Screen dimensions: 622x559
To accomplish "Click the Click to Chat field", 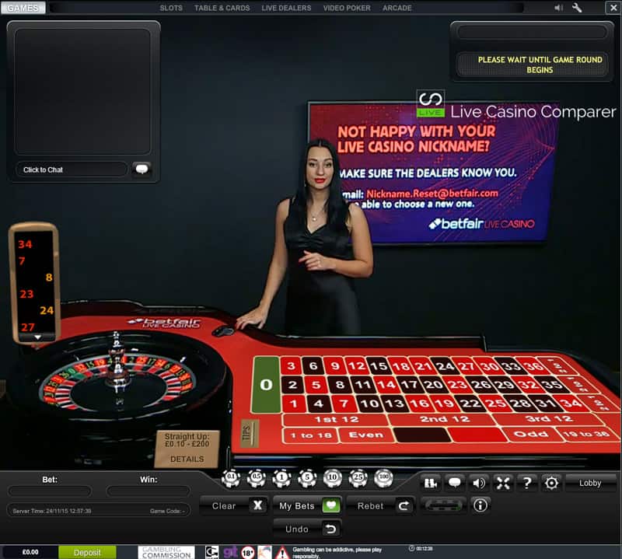I will coord(72,169).
